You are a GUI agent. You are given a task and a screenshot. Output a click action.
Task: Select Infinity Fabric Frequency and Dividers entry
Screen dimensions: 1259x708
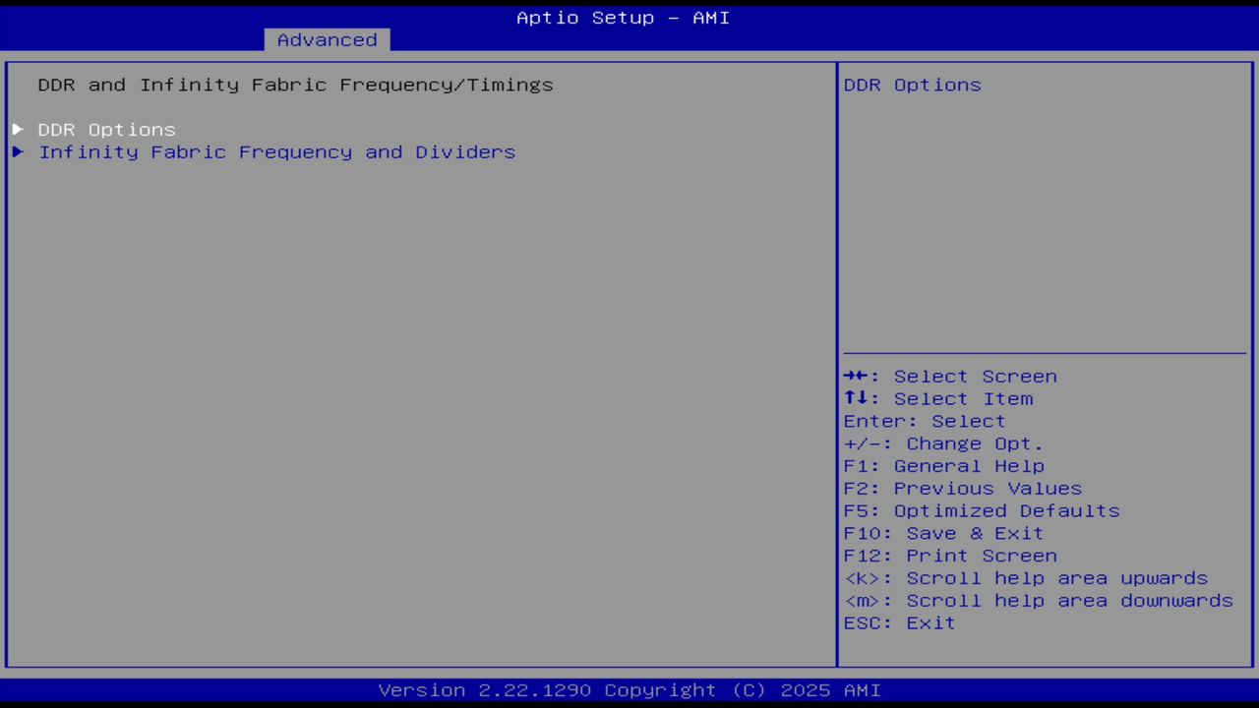tap(276, 151)
